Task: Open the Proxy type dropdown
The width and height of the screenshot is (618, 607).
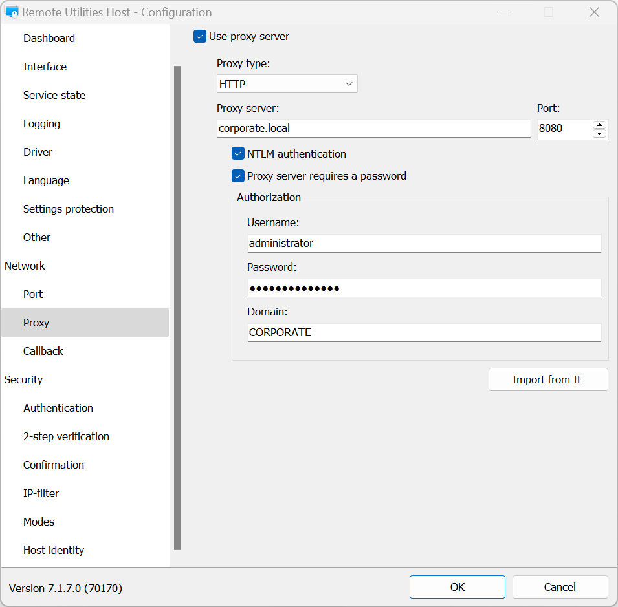Action: (287, 84)
